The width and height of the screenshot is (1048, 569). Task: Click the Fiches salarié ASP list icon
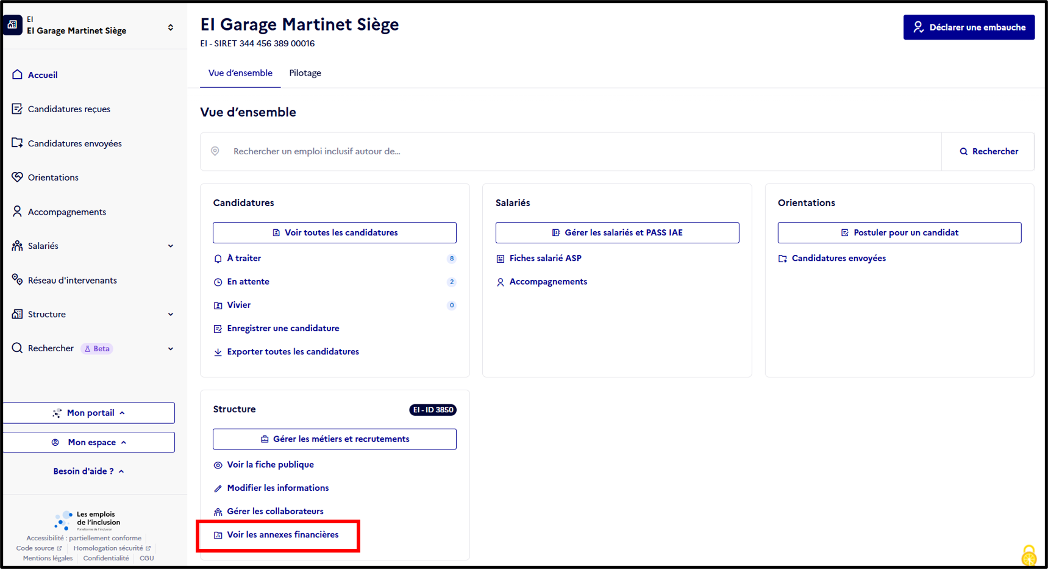(x=501, y=259)
